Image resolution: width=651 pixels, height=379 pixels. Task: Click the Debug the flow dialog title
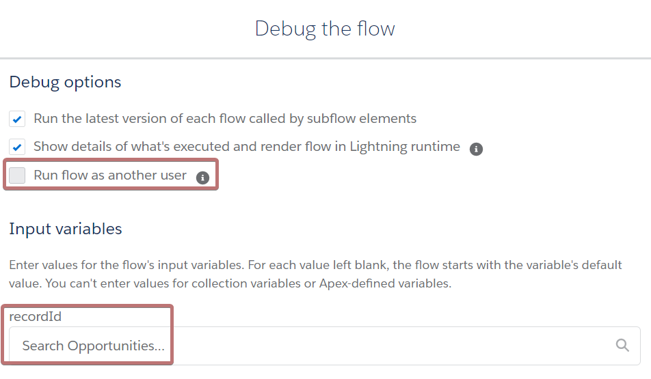[325, 29]
